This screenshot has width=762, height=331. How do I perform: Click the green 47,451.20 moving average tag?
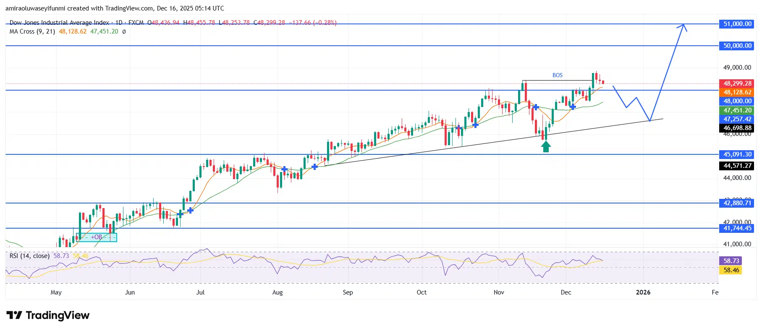click(737, 110)
